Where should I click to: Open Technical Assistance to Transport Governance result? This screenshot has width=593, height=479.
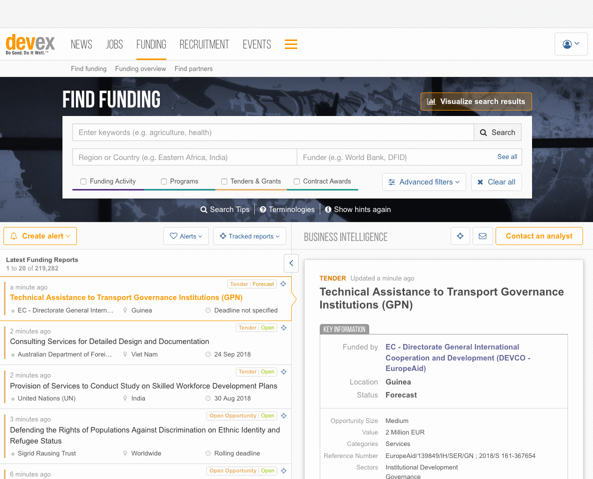point(126,297)
